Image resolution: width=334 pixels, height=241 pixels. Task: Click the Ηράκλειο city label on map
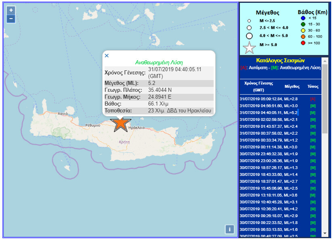coord(137,127)
